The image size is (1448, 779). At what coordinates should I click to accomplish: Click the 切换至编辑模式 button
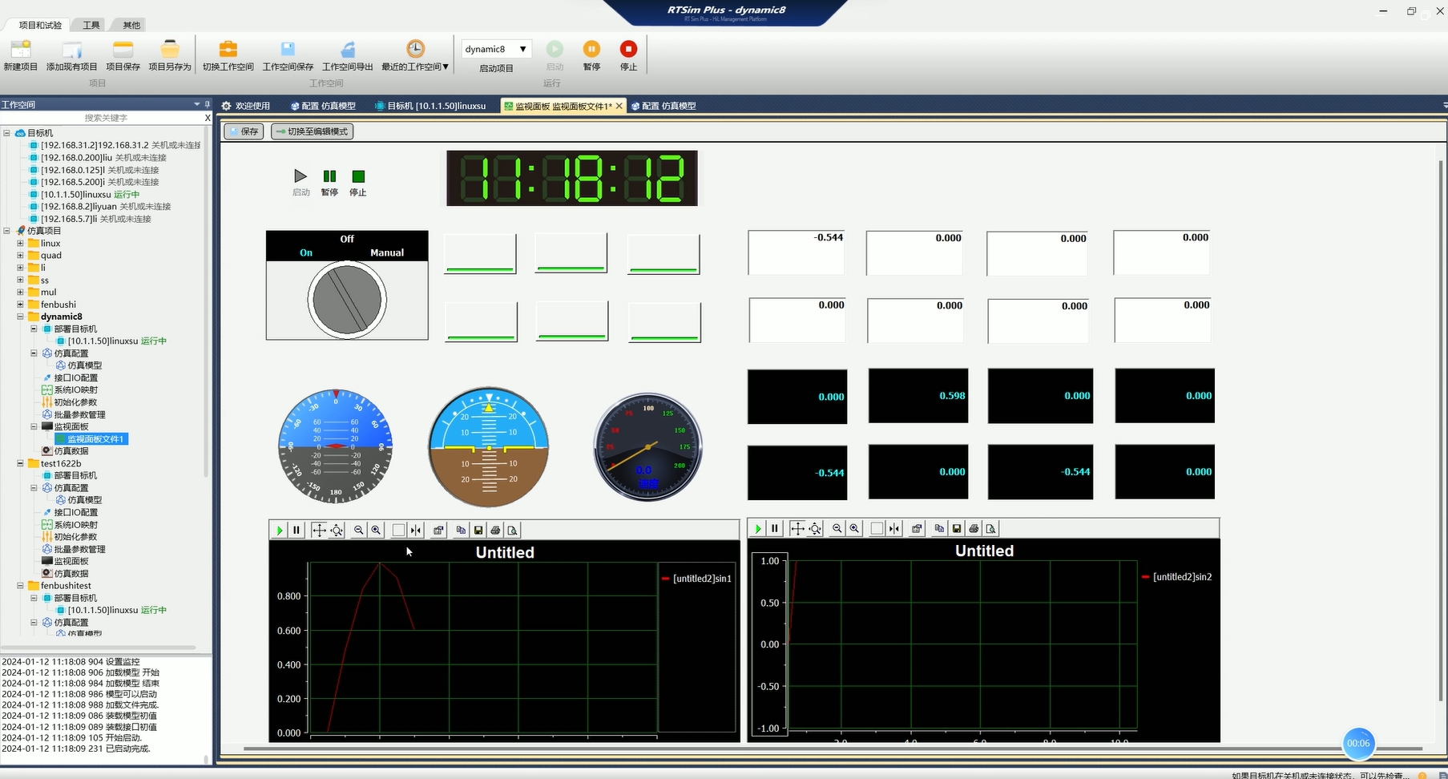click(312, 131)
